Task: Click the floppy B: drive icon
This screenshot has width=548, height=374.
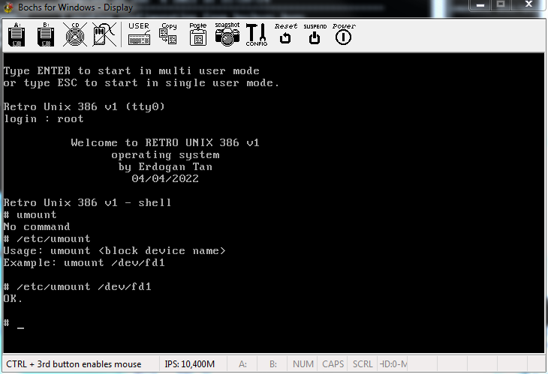Action: (46, 34)
